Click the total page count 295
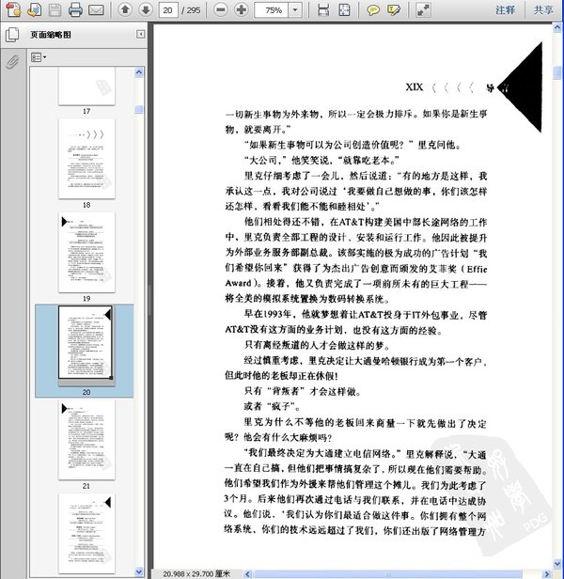 tap(194, 10)
